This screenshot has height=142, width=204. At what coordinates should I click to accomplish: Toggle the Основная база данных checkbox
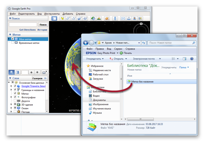tap(12, 82)
